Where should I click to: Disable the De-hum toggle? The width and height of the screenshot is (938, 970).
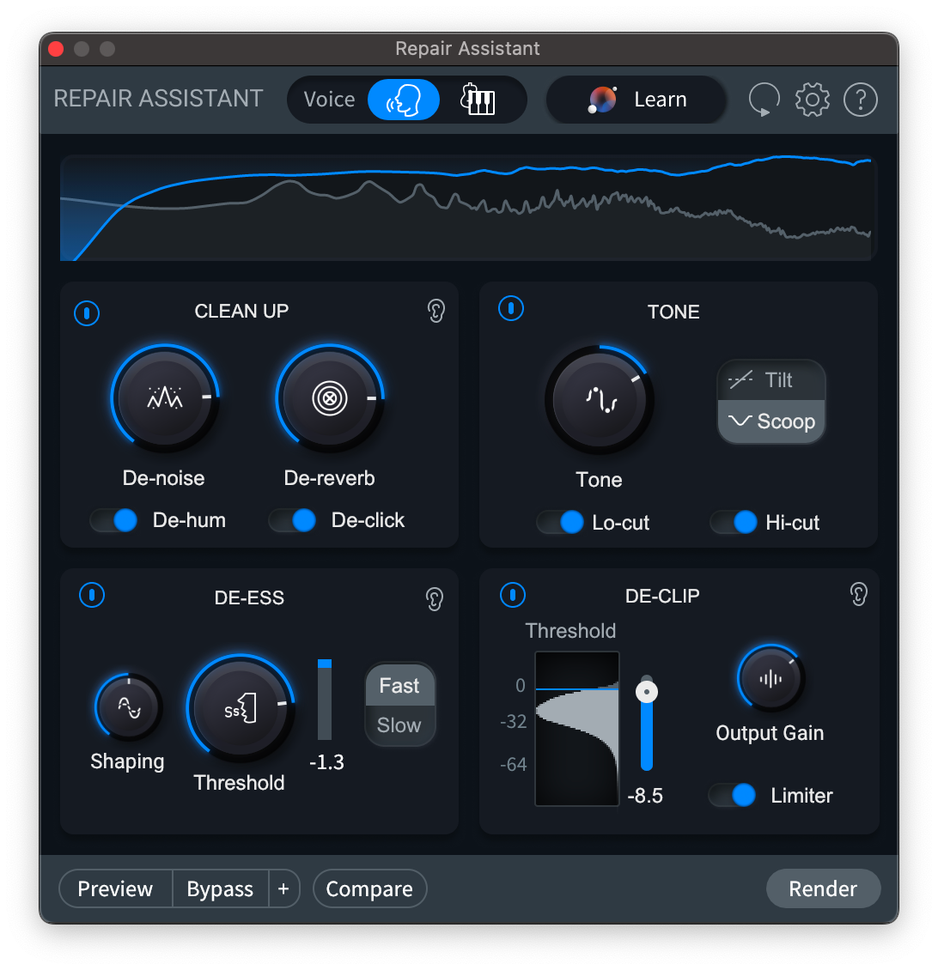click(x=115, y=519)
